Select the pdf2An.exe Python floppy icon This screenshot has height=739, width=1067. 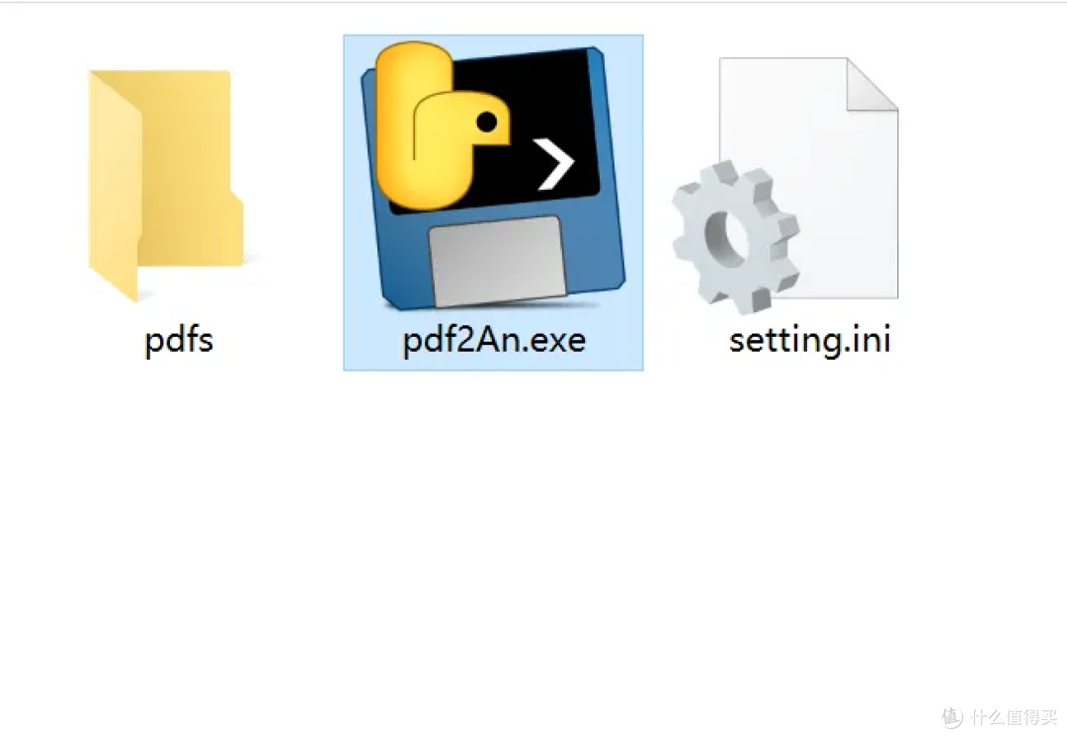click(493, 176)
